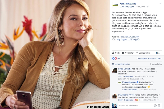Open the profile selector dropdown beside Compartilhar

(158, 53)
